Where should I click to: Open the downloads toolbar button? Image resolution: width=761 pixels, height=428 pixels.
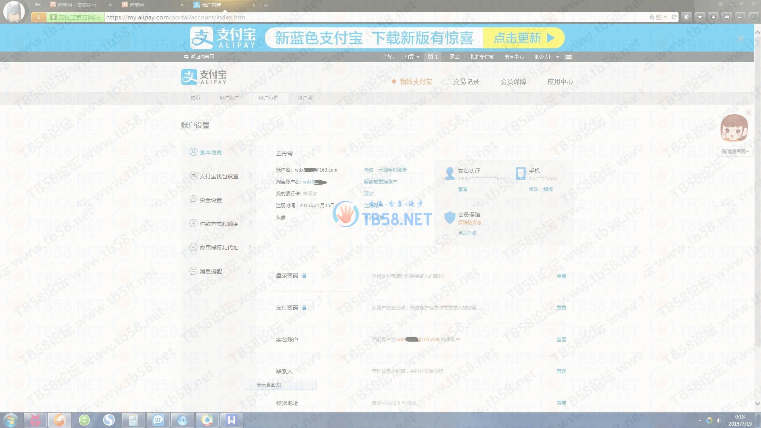(x=713, y=17)
